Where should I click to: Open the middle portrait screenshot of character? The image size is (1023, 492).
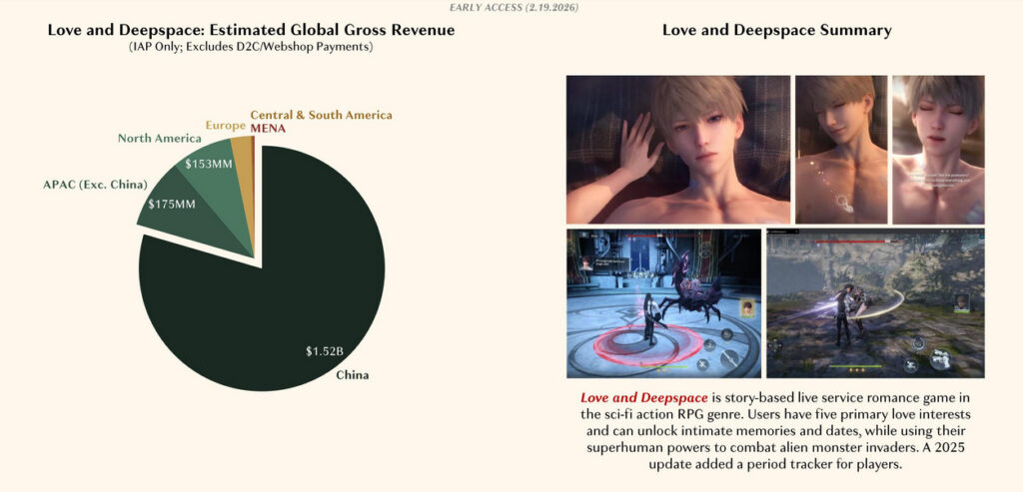click(x=841, y=150)
